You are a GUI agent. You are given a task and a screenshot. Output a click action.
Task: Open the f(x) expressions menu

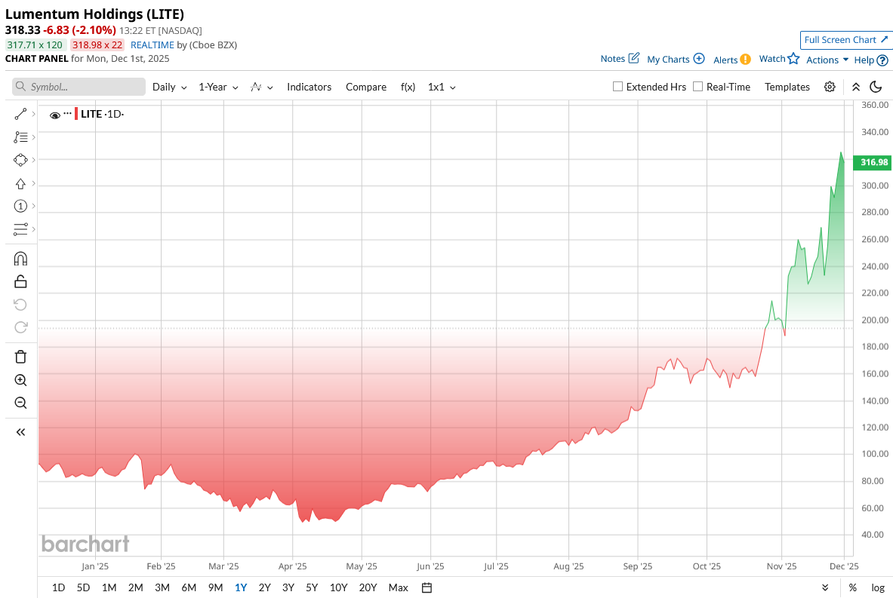coord(408,87)
